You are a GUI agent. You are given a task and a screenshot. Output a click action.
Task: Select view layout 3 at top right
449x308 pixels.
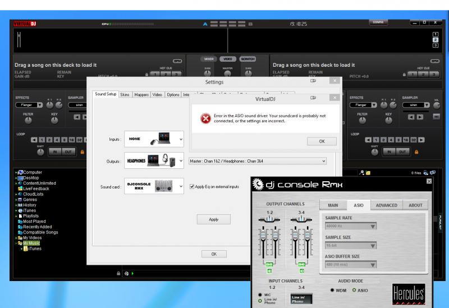(436, 45)
